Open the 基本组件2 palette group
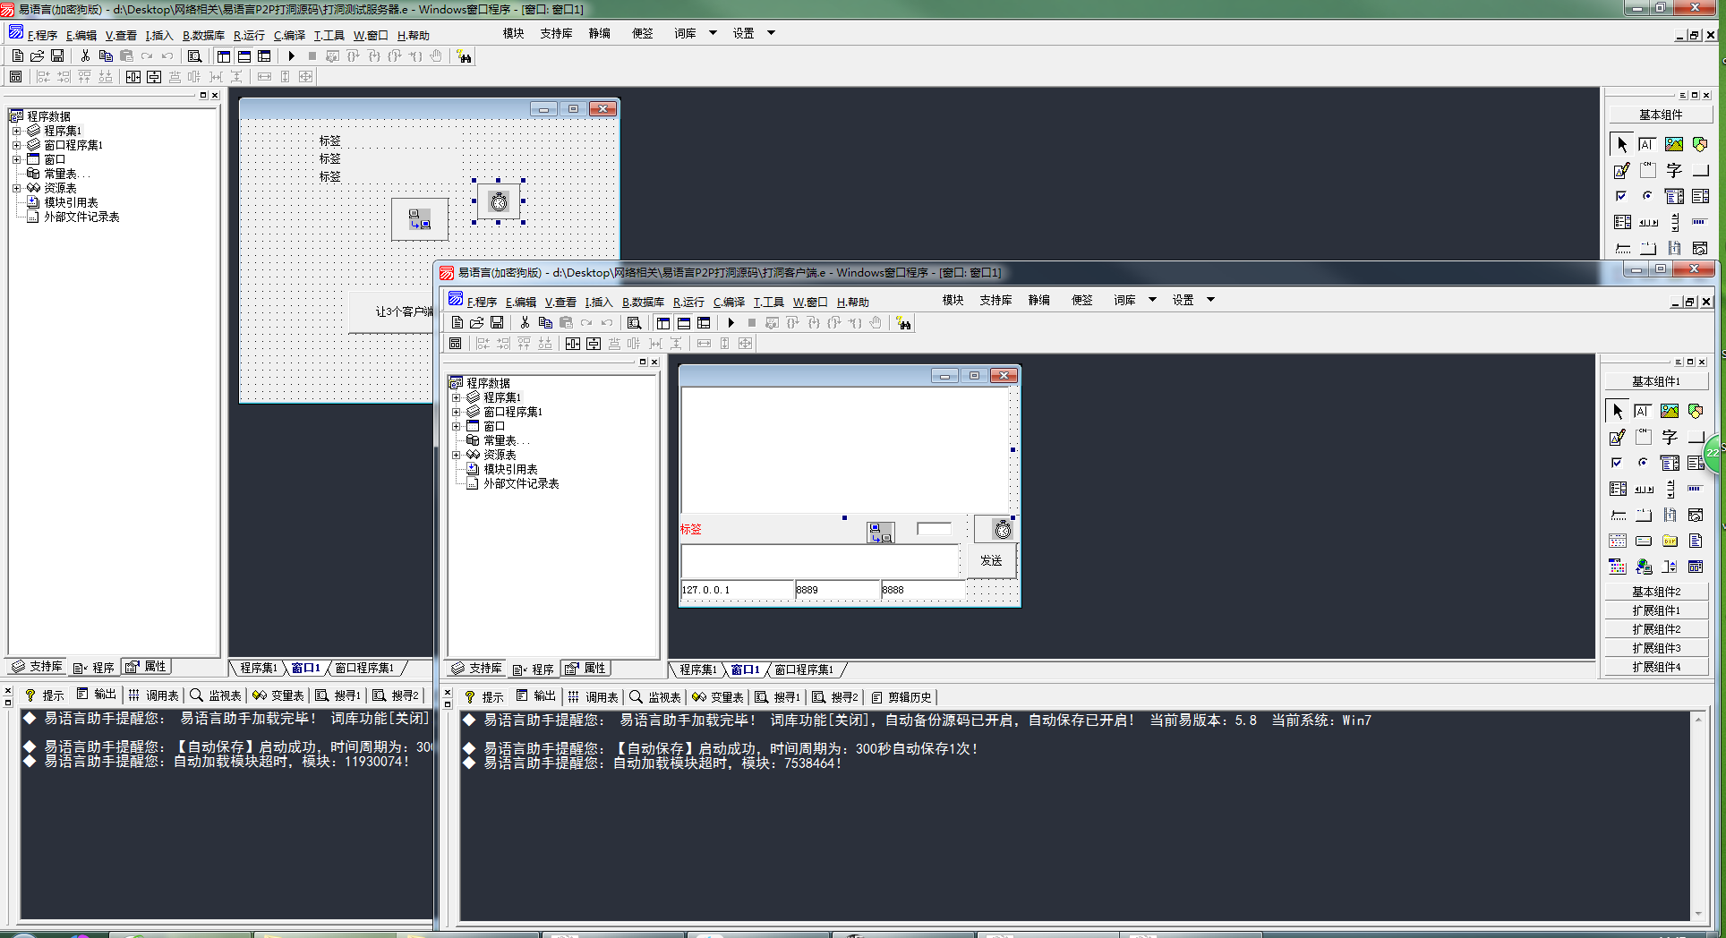Viewport: 1726px width, 938px height. pos(1656,592)
